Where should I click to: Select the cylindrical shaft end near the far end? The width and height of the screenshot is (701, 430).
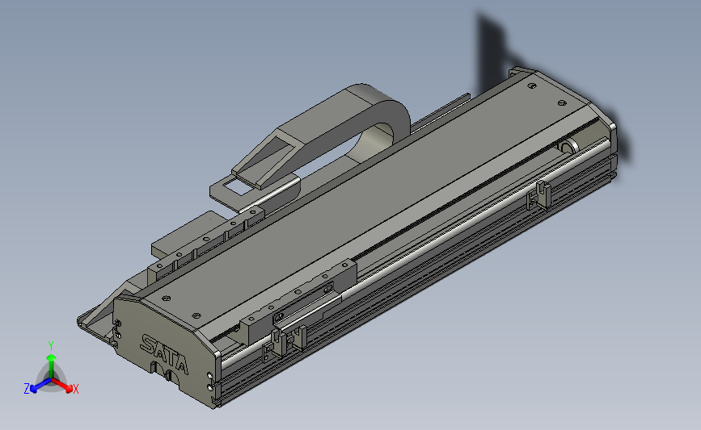(568, 147)
